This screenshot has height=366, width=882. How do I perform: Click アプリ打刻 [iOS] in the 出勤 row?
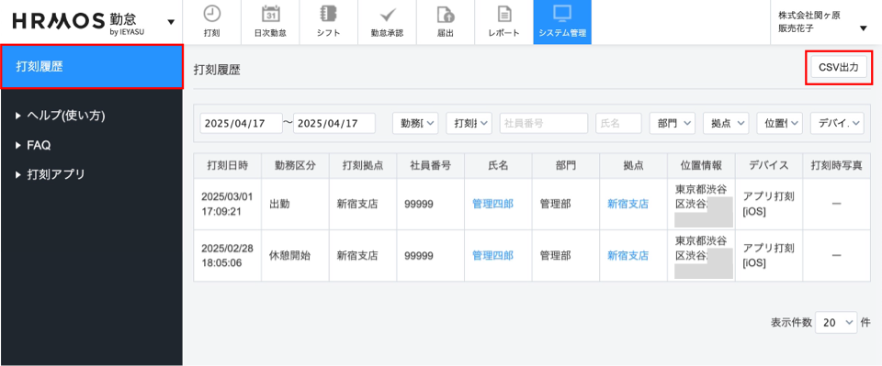click(x=768, y=205)
